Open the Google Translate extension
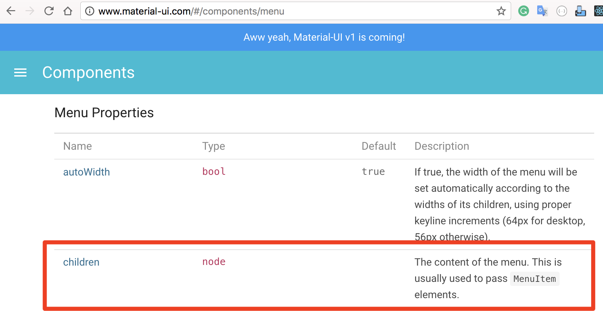 tap(542, 11)
